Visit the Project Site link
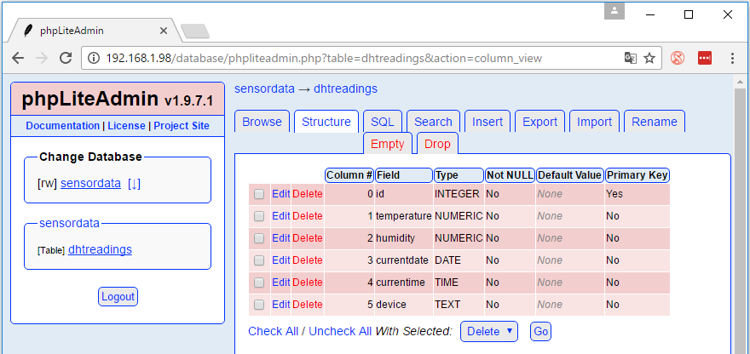This screenshot has height=354, width=750. pos(182,126)
